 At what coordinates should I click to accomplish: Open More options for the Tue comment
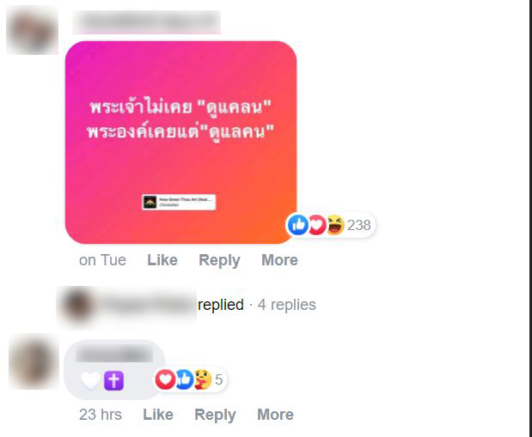point(279,260)
